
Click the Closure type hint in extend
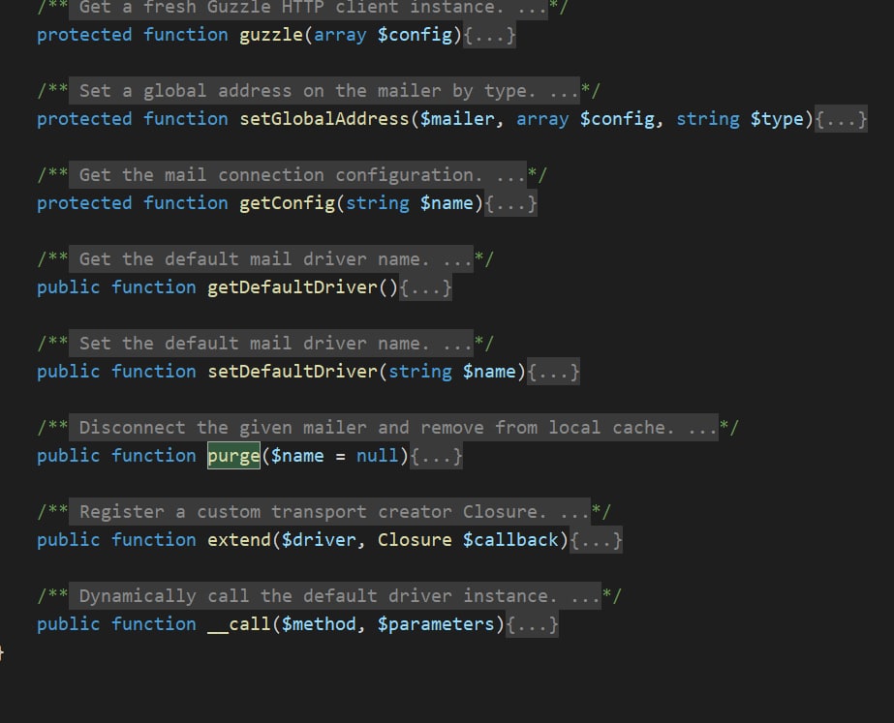click(415, 540)
